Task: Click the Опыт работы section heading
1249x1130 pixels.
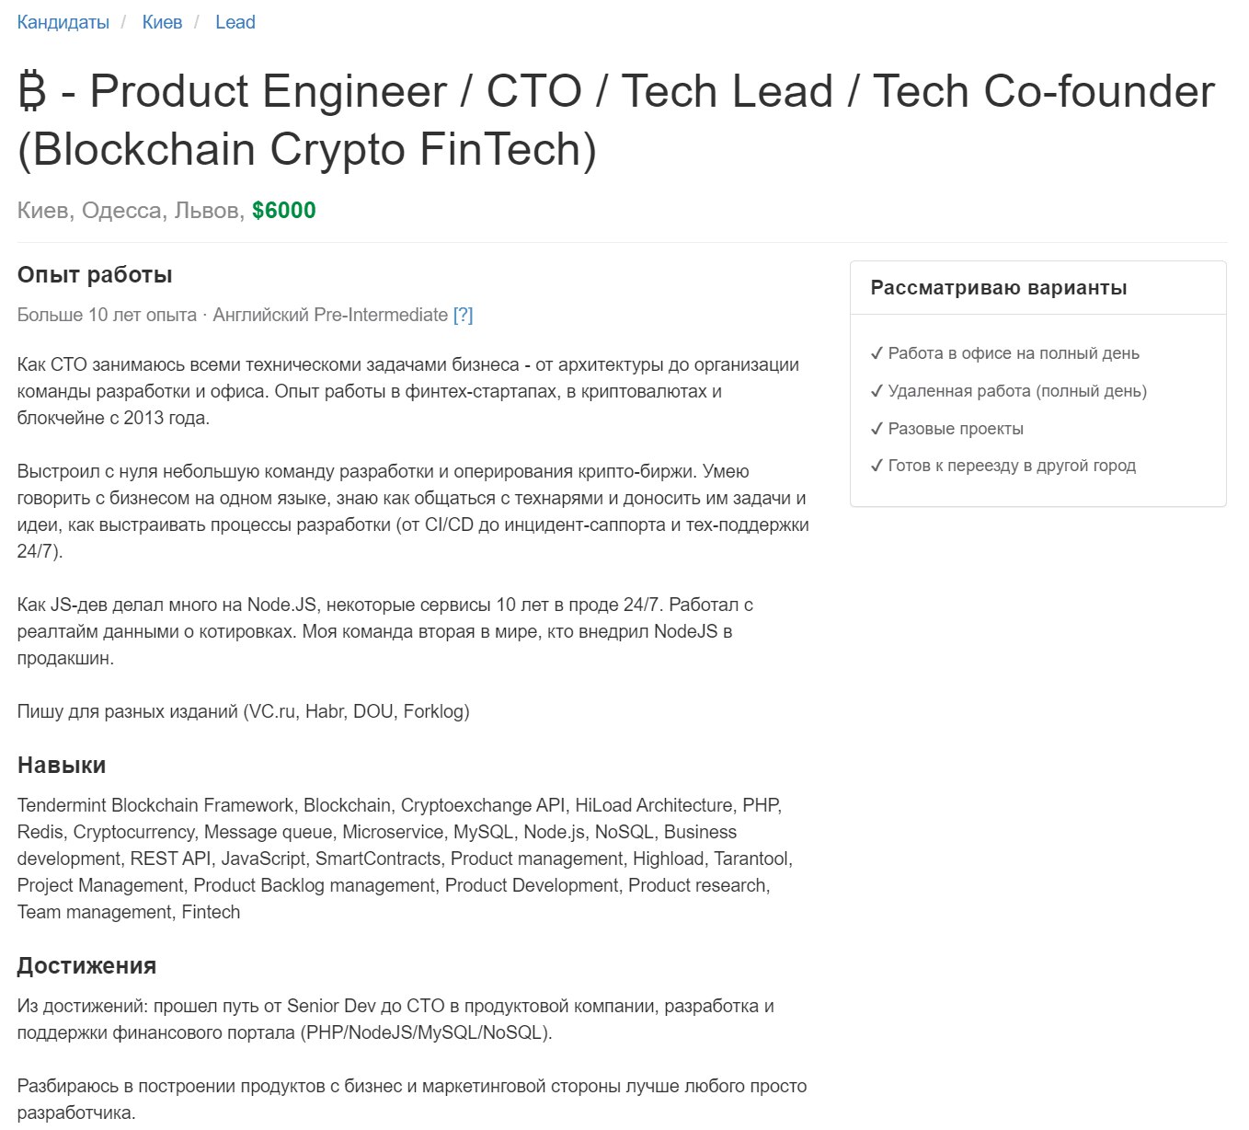Action: 95,275
